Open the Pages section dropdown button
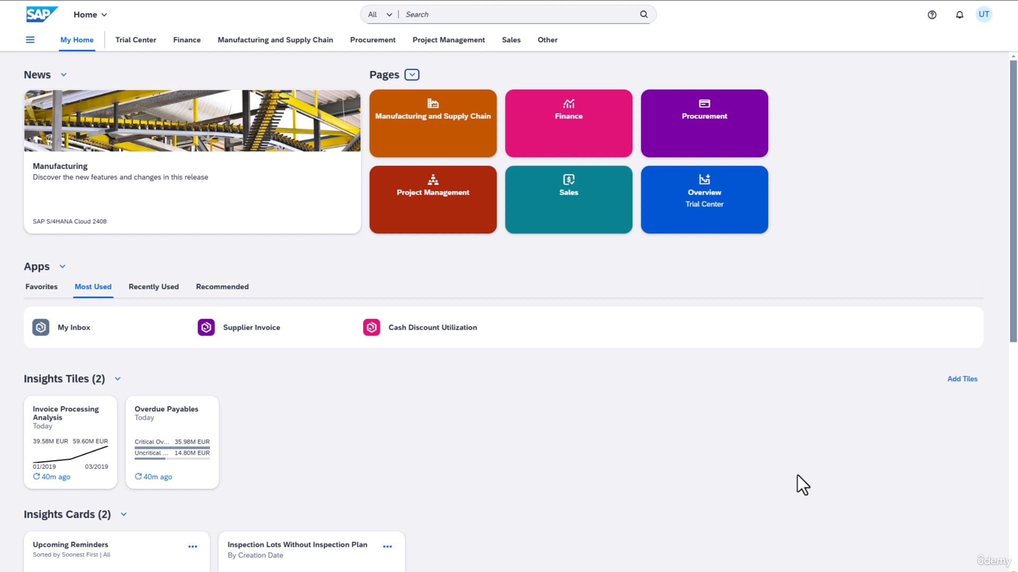The height and width of the screenshot is (572, 1018). [x=412, y=75]
